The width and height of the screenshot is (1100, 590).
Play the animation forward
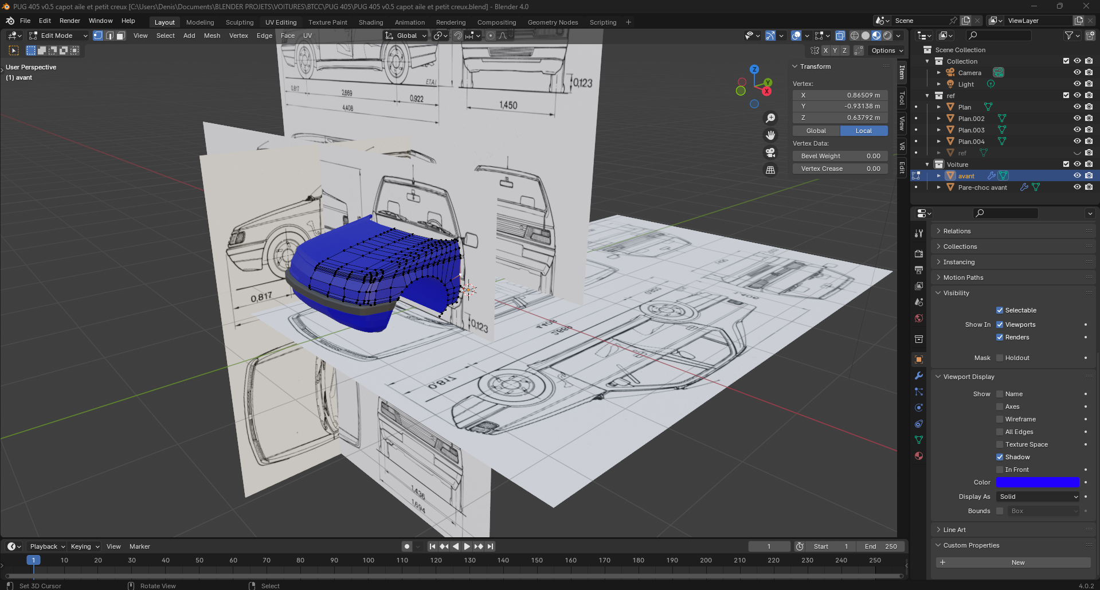(x=467, y=546)
